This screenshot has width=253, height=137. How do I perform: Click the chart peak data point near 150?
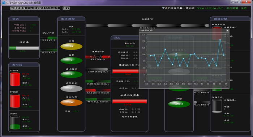coord(220,40)
